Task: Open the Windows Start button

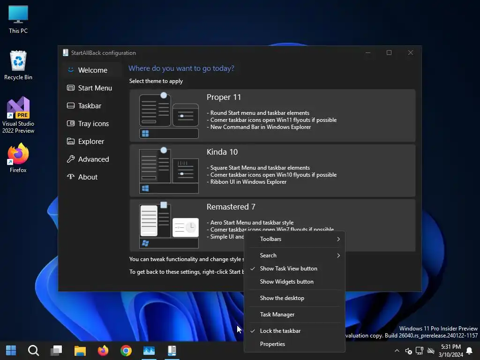Action: [11, 351]
